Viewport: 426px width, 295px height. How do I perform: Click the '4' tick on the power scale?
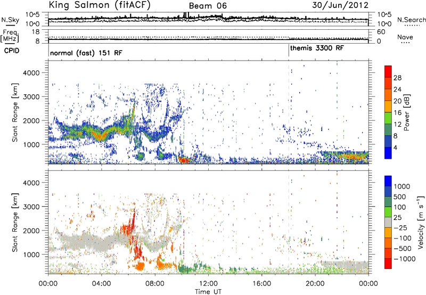tap(396, 147)
